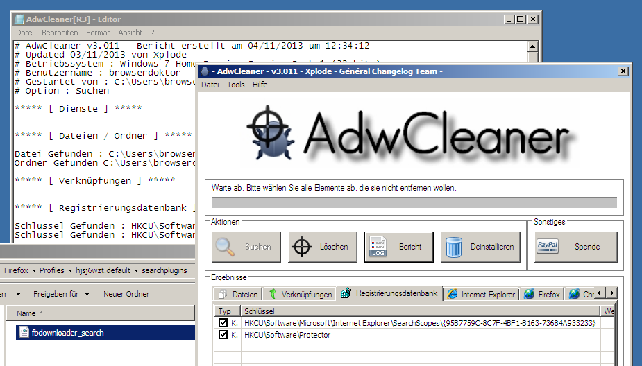Click the Suchen magnifier button

click(x=246, y=247)
